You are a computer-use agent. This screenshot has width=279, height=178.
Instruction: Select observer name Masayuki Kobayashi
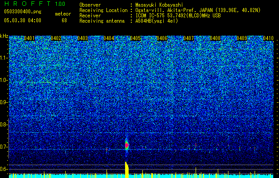coord(159,5)
